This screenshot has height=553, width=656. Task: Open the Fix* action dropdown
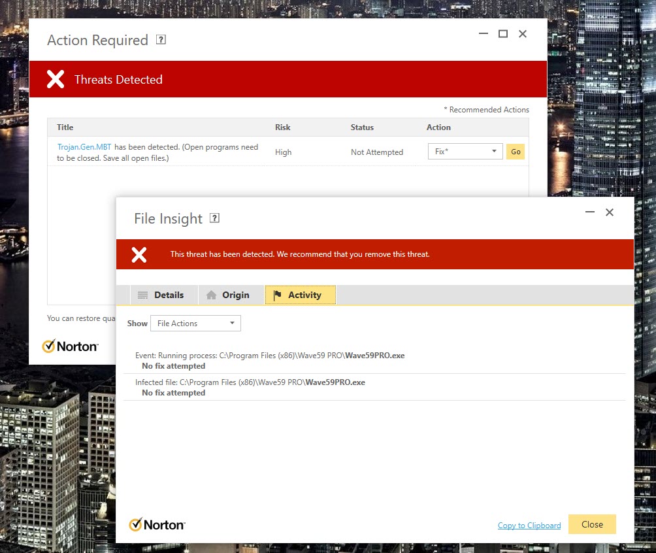click(x=465, y=152)
